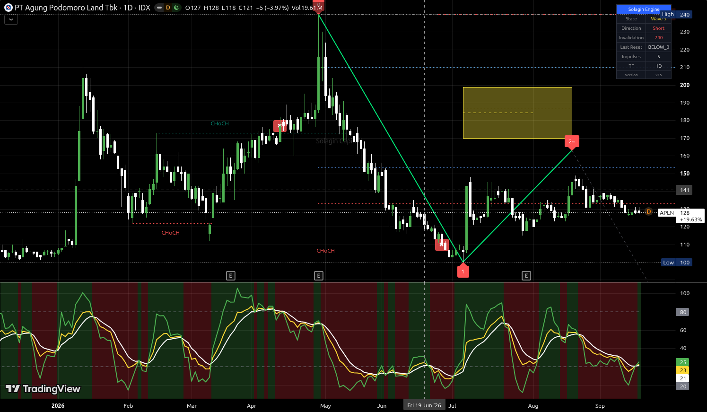Click the TradingView logo
Image resolution: width=707 pixels, height=412 pixels.
(43, 389)
